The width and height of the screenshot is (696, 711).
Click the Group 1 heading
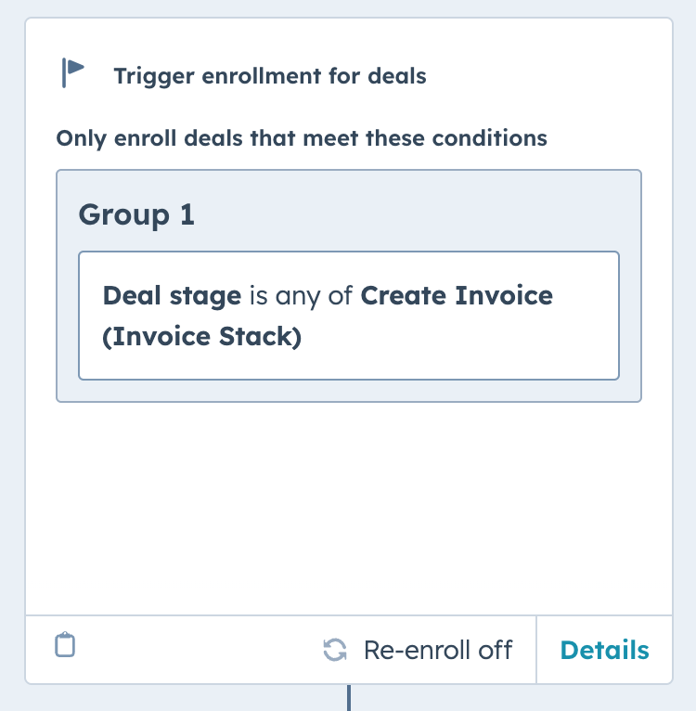click(136, 214)
